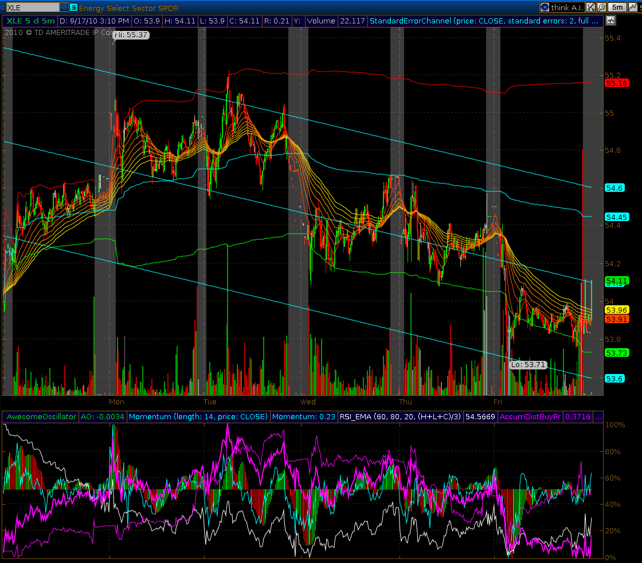Select the AwesomeOscillator study label
642x563 pixels.
pos(41,416)
